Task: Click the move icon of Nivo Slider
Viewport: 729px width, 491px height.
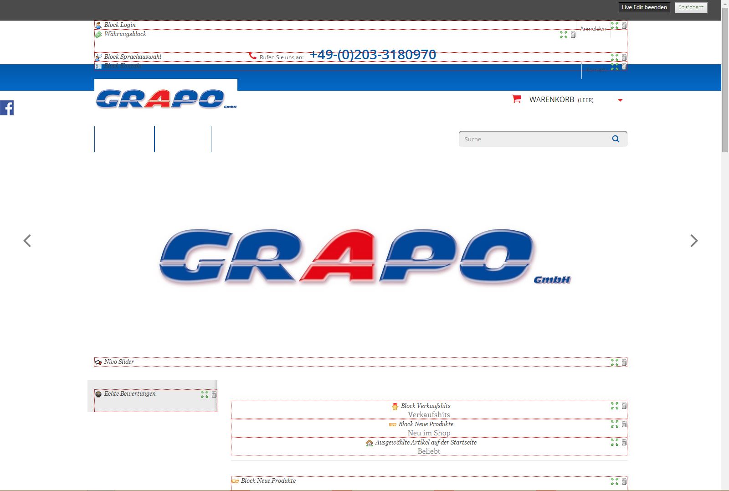Action: pyautogui.click(x=615, y=362)
